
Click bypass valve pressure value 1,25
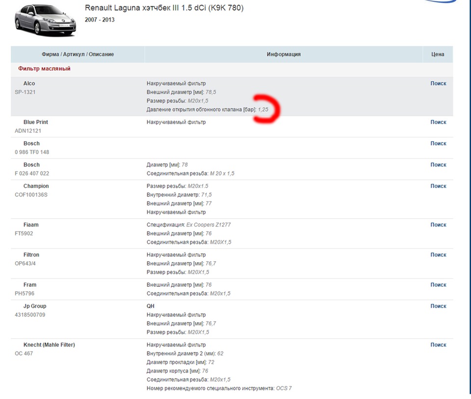(x=263, y=109)
